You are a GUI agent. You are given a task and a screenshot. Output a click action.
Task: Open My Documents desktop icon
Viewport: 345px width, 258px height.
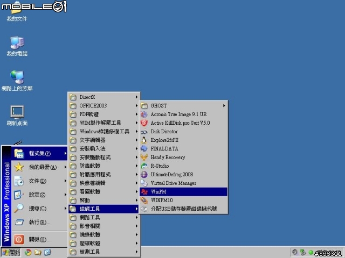pos(17,12)
